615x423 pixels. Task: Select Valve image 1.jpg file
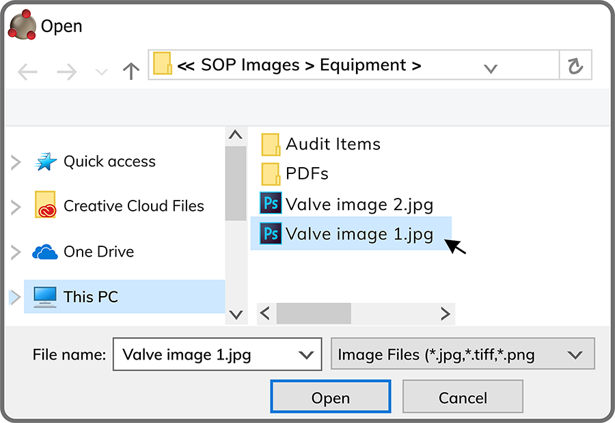click(351, 233)
